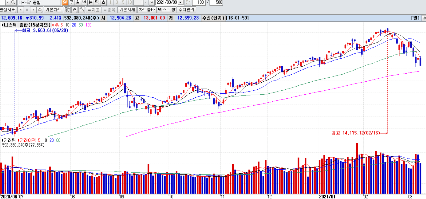
Task: Click the MA 20 blue legend label
Action: [x=74, y=25]
